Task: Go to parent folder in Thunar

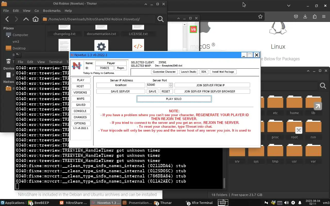Action: (x=26, y=19)
